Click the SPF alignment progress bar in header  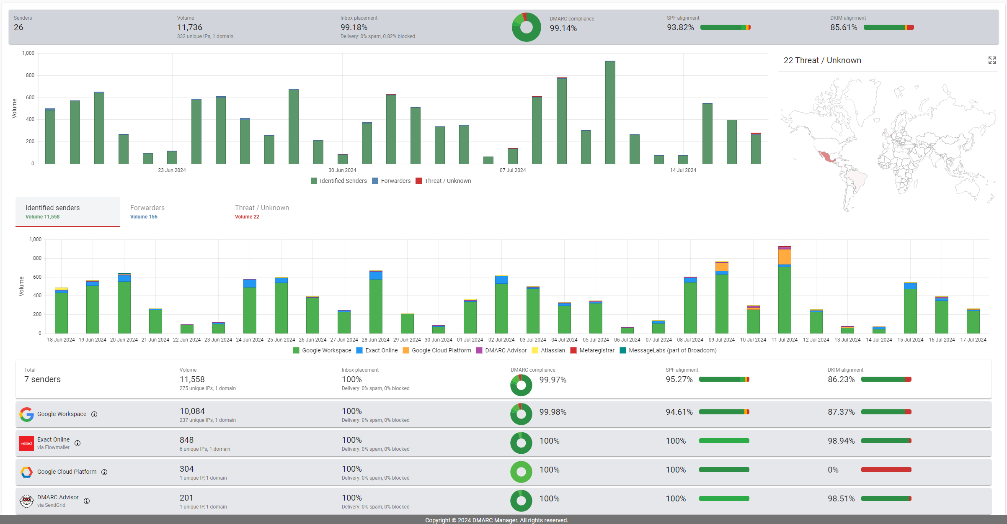pyautogui.click(x=726, y=27)
